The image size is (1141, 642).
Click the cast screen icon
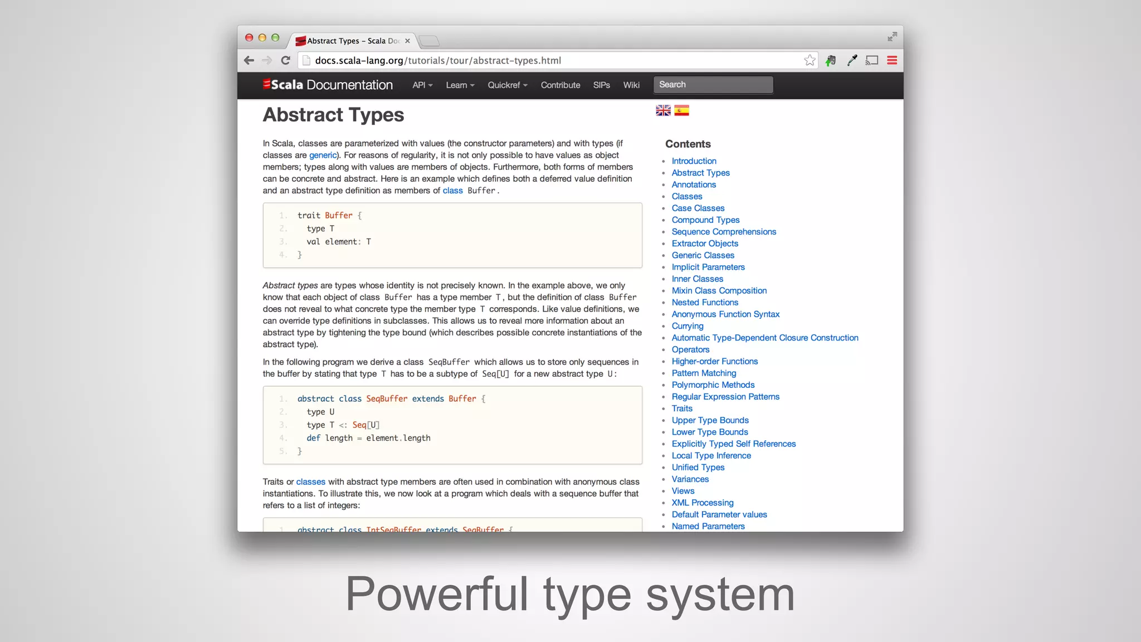coord(872,60)
